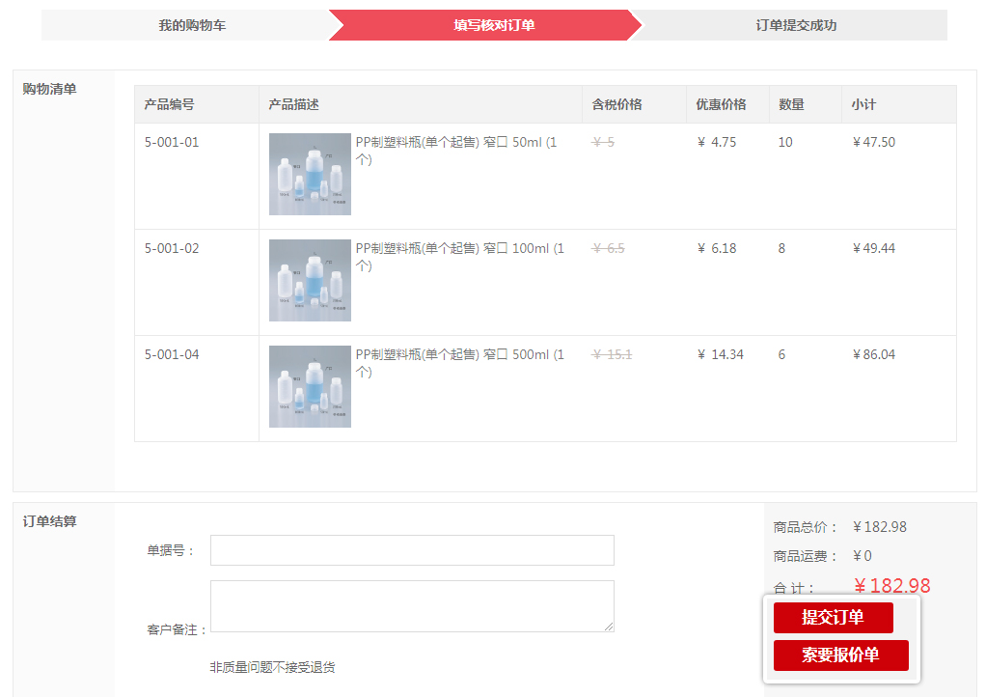Go back to 我的购物车 step

coord(192,25)
